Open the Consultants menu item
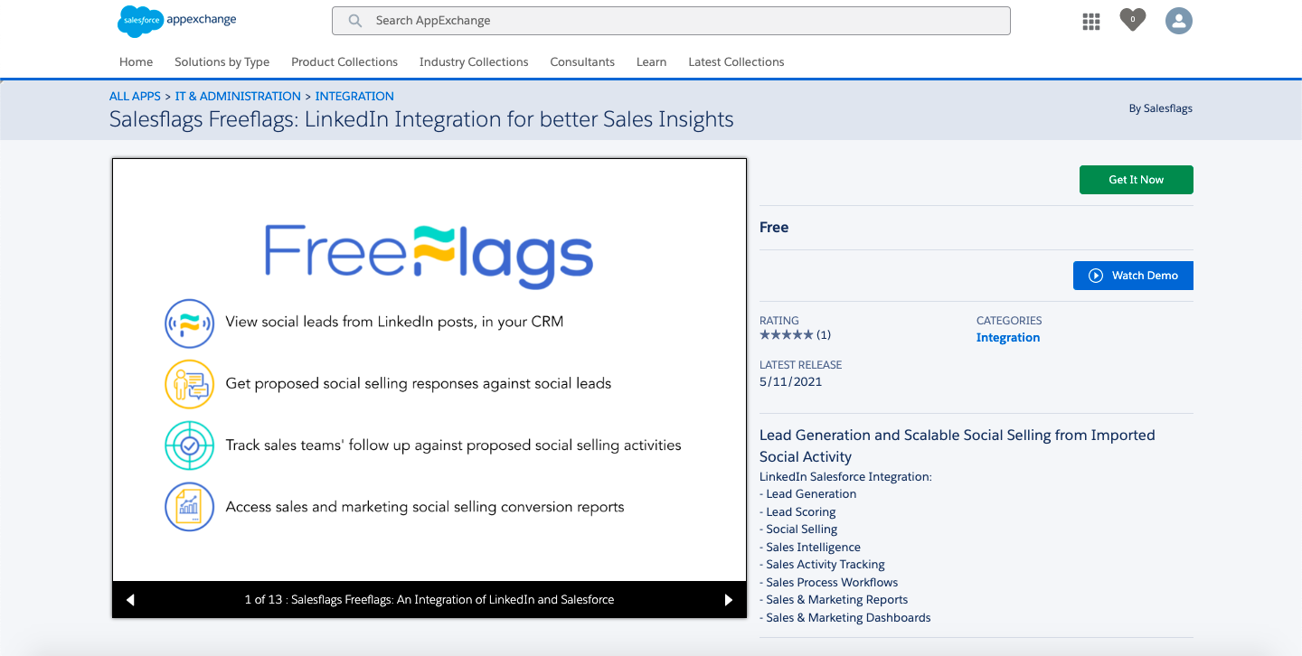The image size is (1302, 656). 582,62
